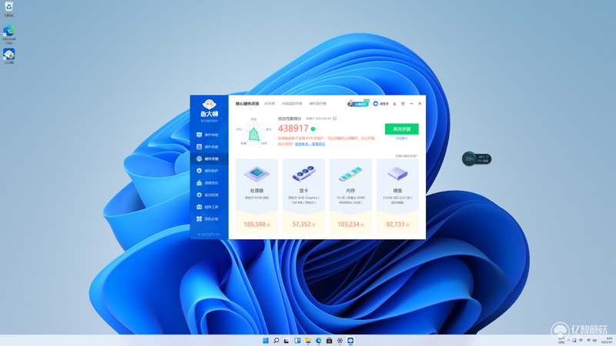This screenshot has height=346, width=616.
Task: Open the hamburger main menu in the title bar
Action: point(403,104)
